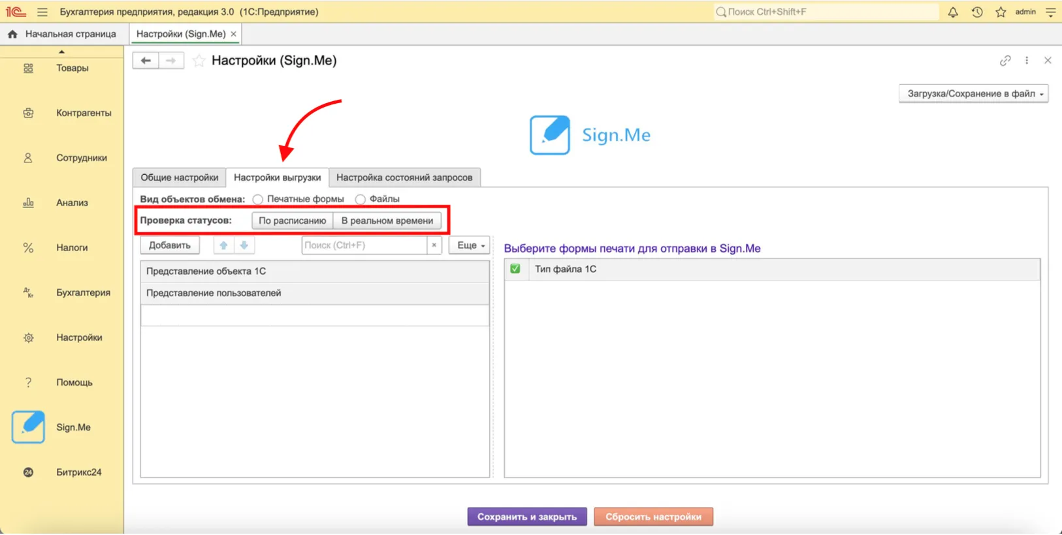
Task: Open the history clock icon
Action: [x=977, y=12]
